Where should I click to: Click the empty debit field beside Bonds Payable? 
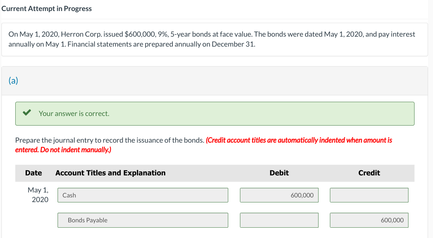pos(279,220)
